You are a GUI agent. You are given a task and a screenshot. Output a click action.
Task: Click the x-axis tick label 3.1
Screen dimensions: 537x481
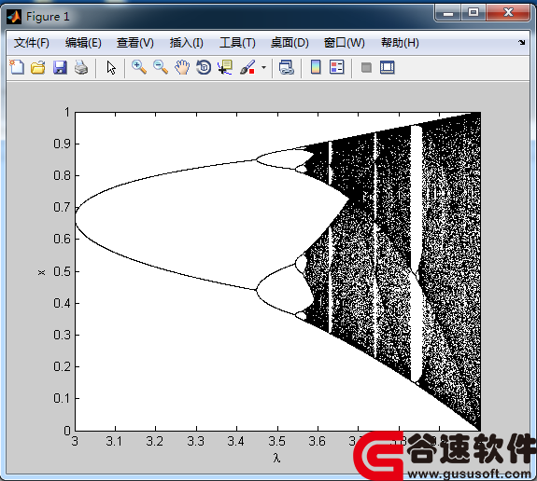point(114,441)
